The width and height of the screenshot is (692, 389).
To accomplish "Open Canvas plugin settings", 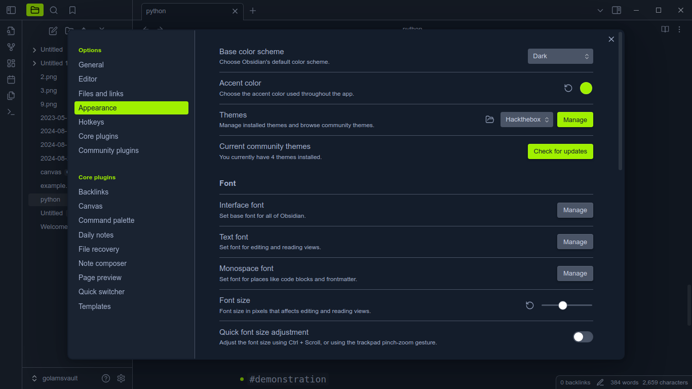I will pos(131,206).
